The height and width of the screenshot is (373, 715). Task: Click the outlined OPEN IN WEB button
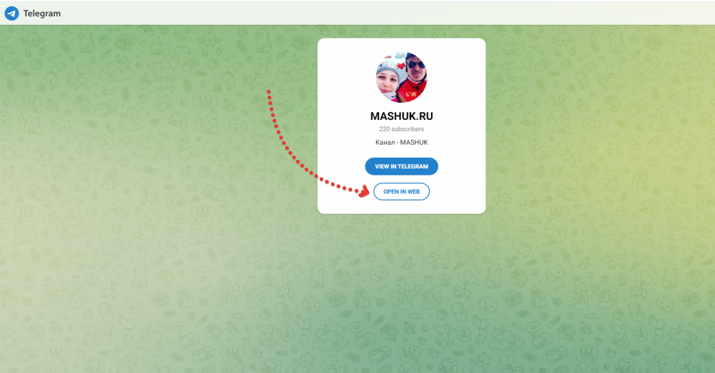[401, 192]
